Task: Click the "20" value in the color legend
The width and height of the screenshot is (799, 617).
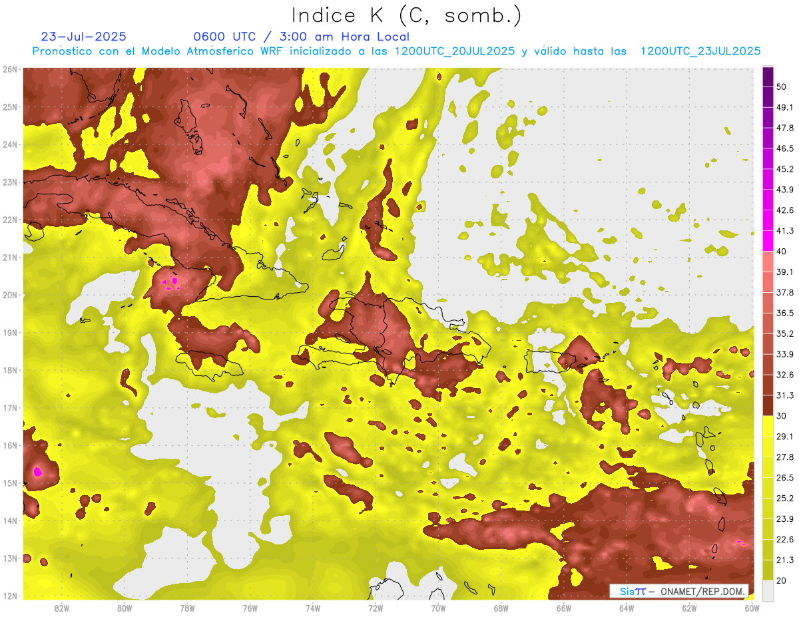Action: coord(781,581)
